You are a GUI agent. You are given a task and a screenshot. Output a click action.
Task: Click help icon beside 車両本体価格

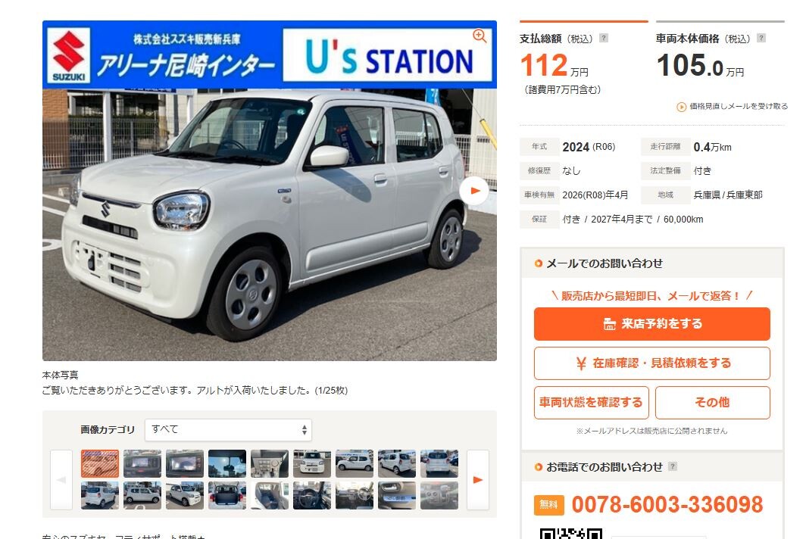tap(761, 38)
